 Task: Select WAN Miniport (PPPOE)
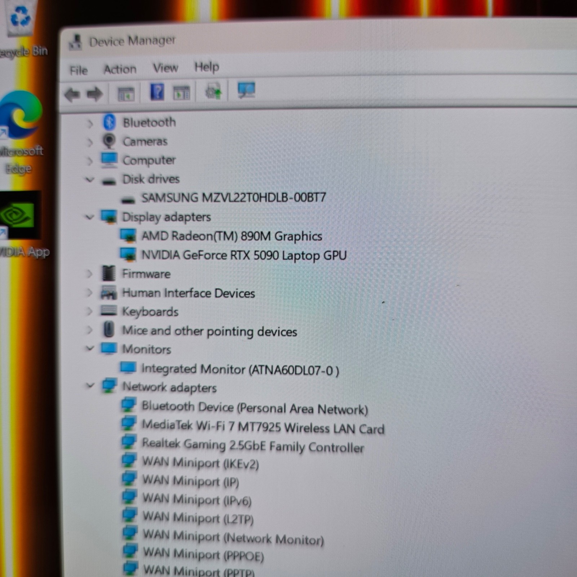pyautogui.click(x=203, y=554)
